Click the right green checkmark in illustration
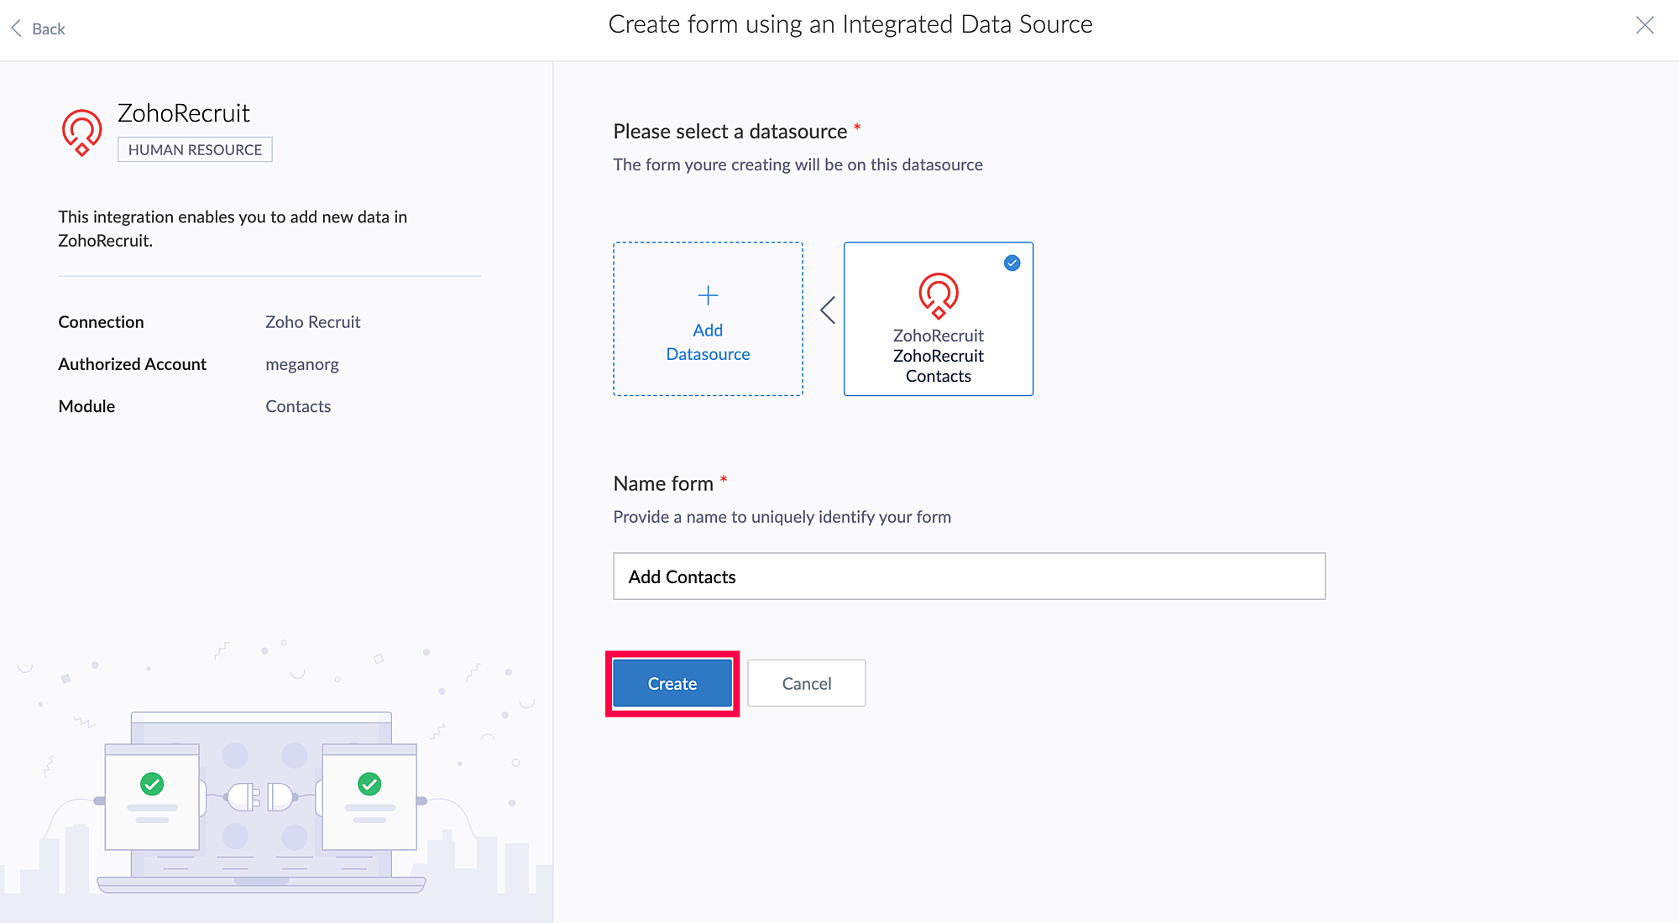This screenshot has height=923, width=1679. point(369,784)
